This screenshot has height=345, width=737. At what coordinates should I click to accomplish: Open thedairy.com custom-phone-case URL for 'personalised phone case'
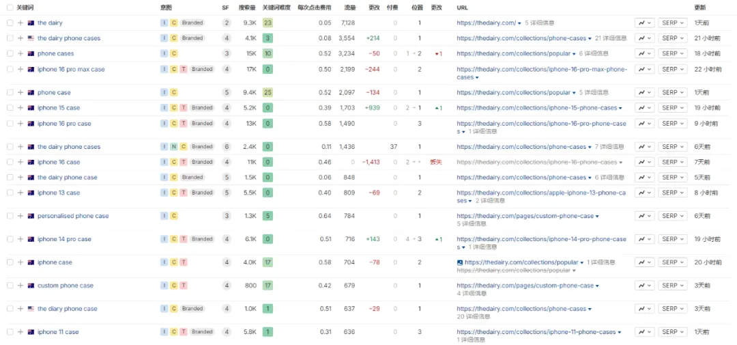(525, 216)
